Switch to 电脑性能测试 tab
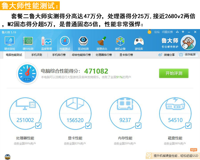Viewport: 200px width, 160px height. click(14, 55)
